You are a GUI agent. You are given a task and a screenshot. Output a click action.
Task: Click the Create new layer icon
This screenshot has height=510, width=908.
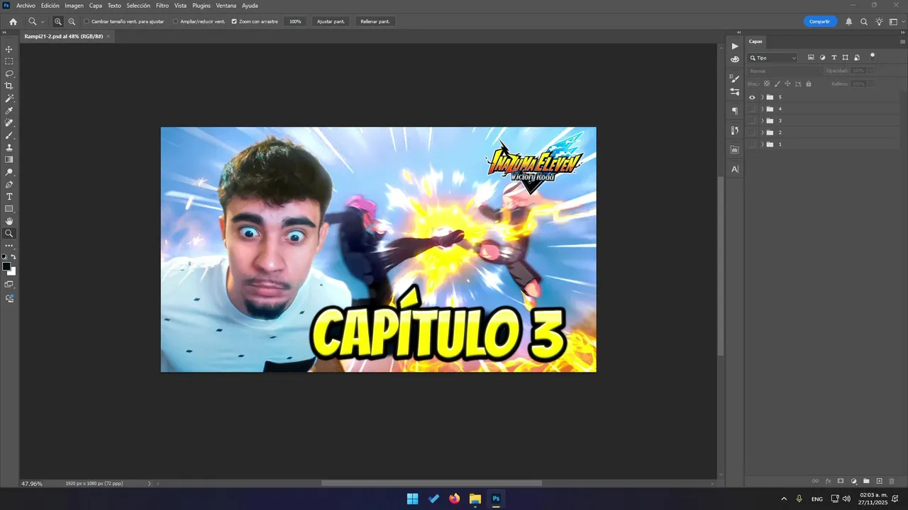(x=879, y=481)
